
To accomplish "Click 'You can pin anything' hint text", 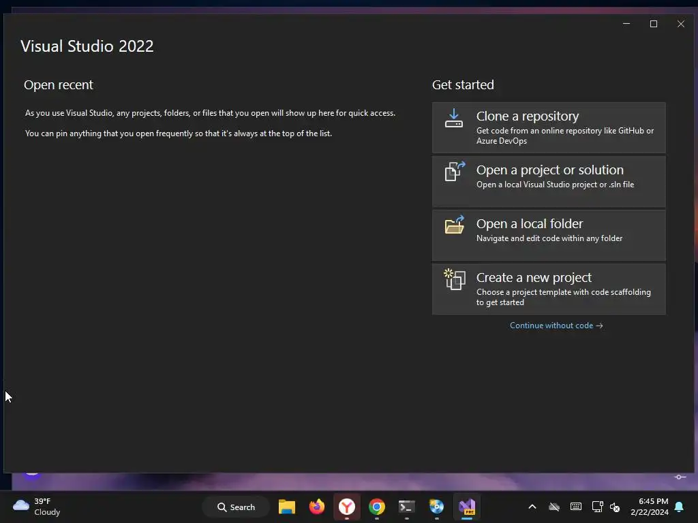I will 179,133.
